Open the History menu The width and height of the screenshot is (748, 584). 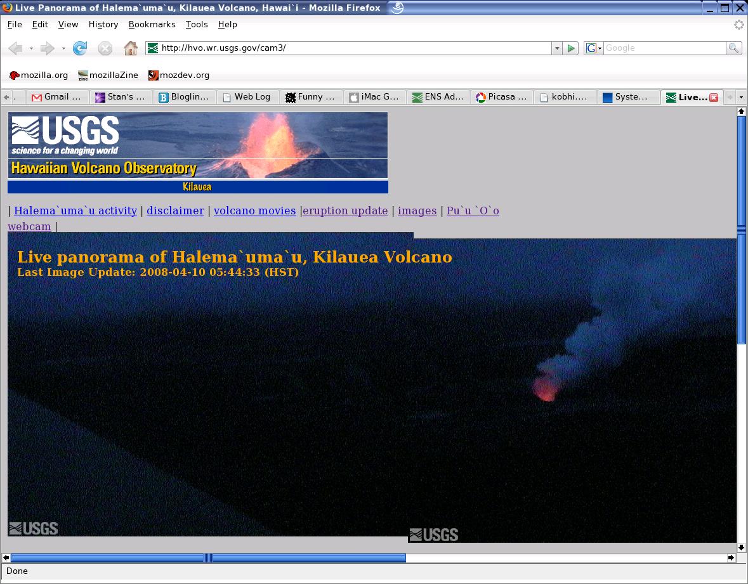[103, 25]
